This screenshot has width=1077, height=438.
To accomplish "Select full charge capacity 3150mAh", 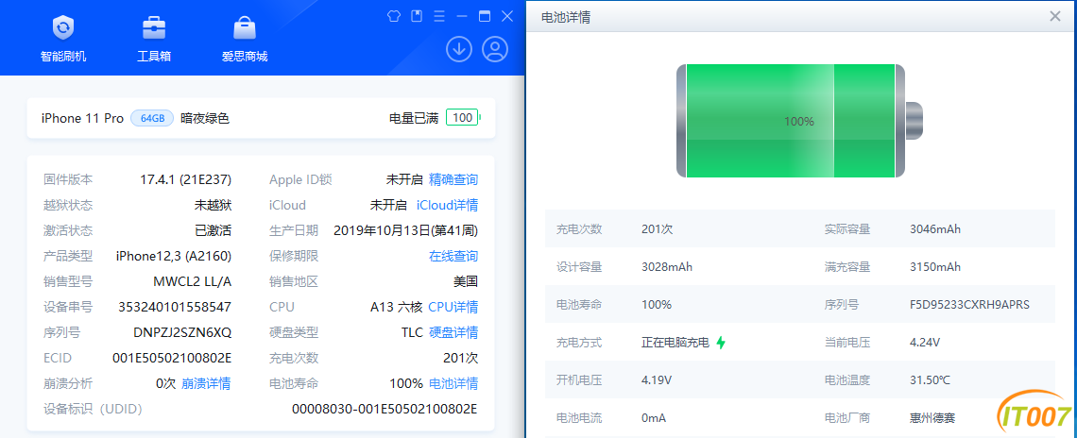I will coord(935,266).
